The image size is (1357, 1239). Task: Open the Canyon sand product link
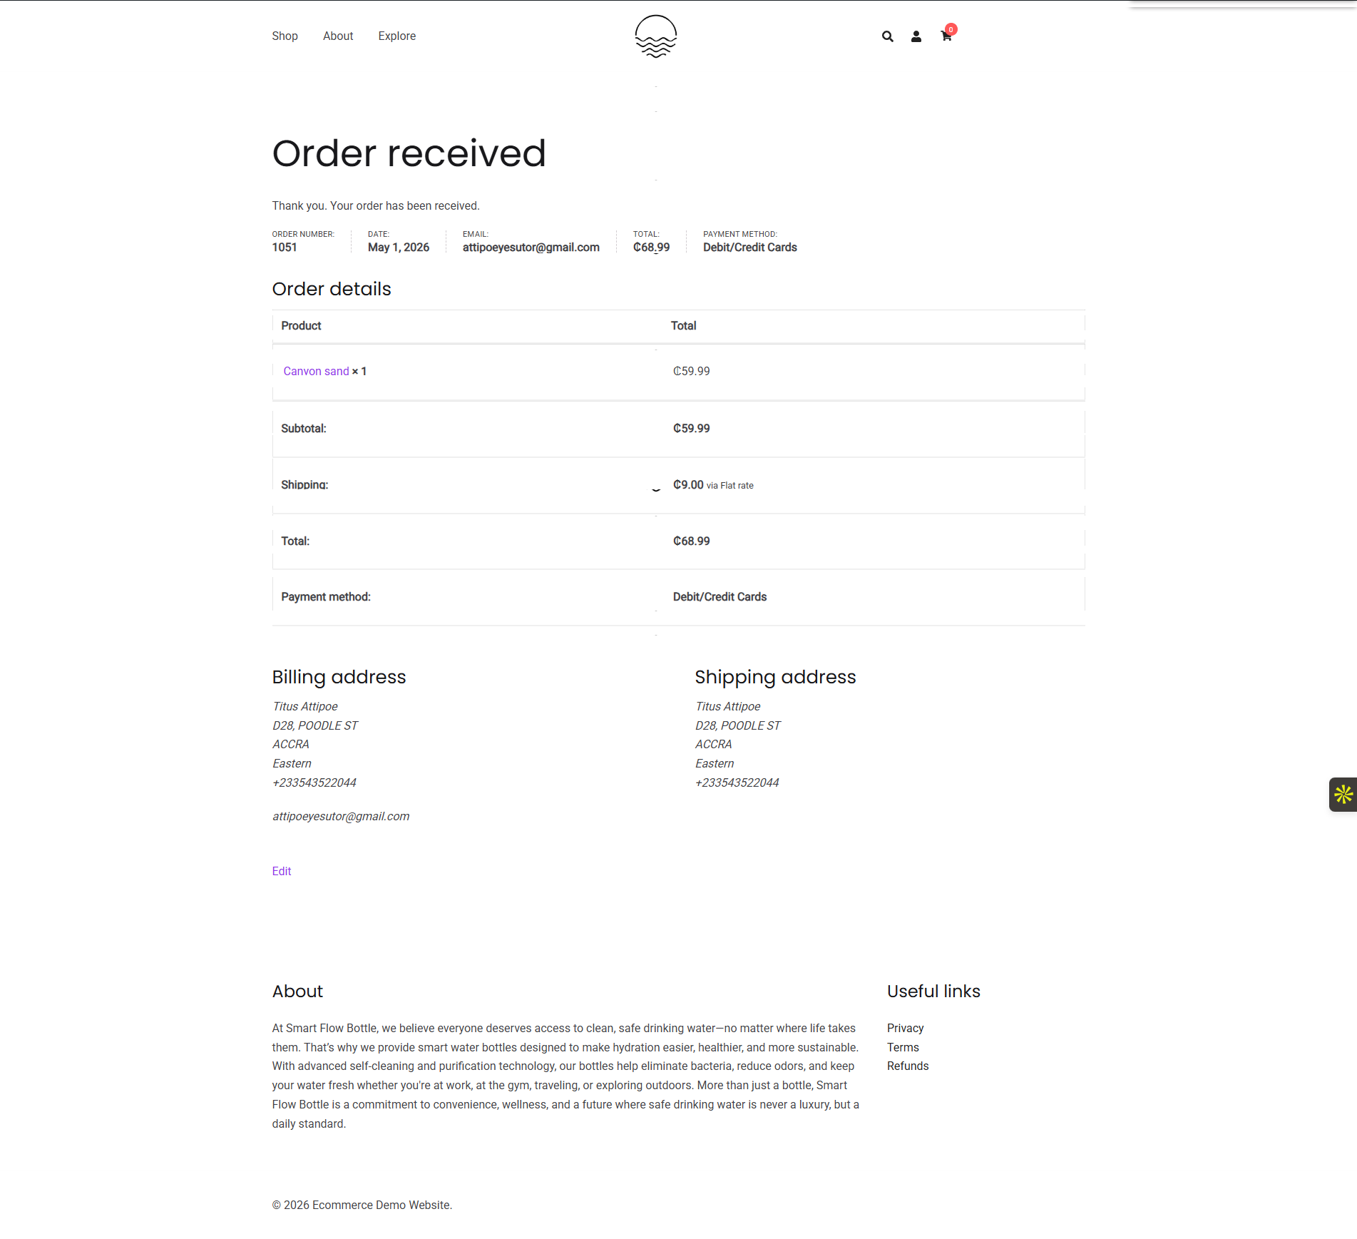pos(316,371)
